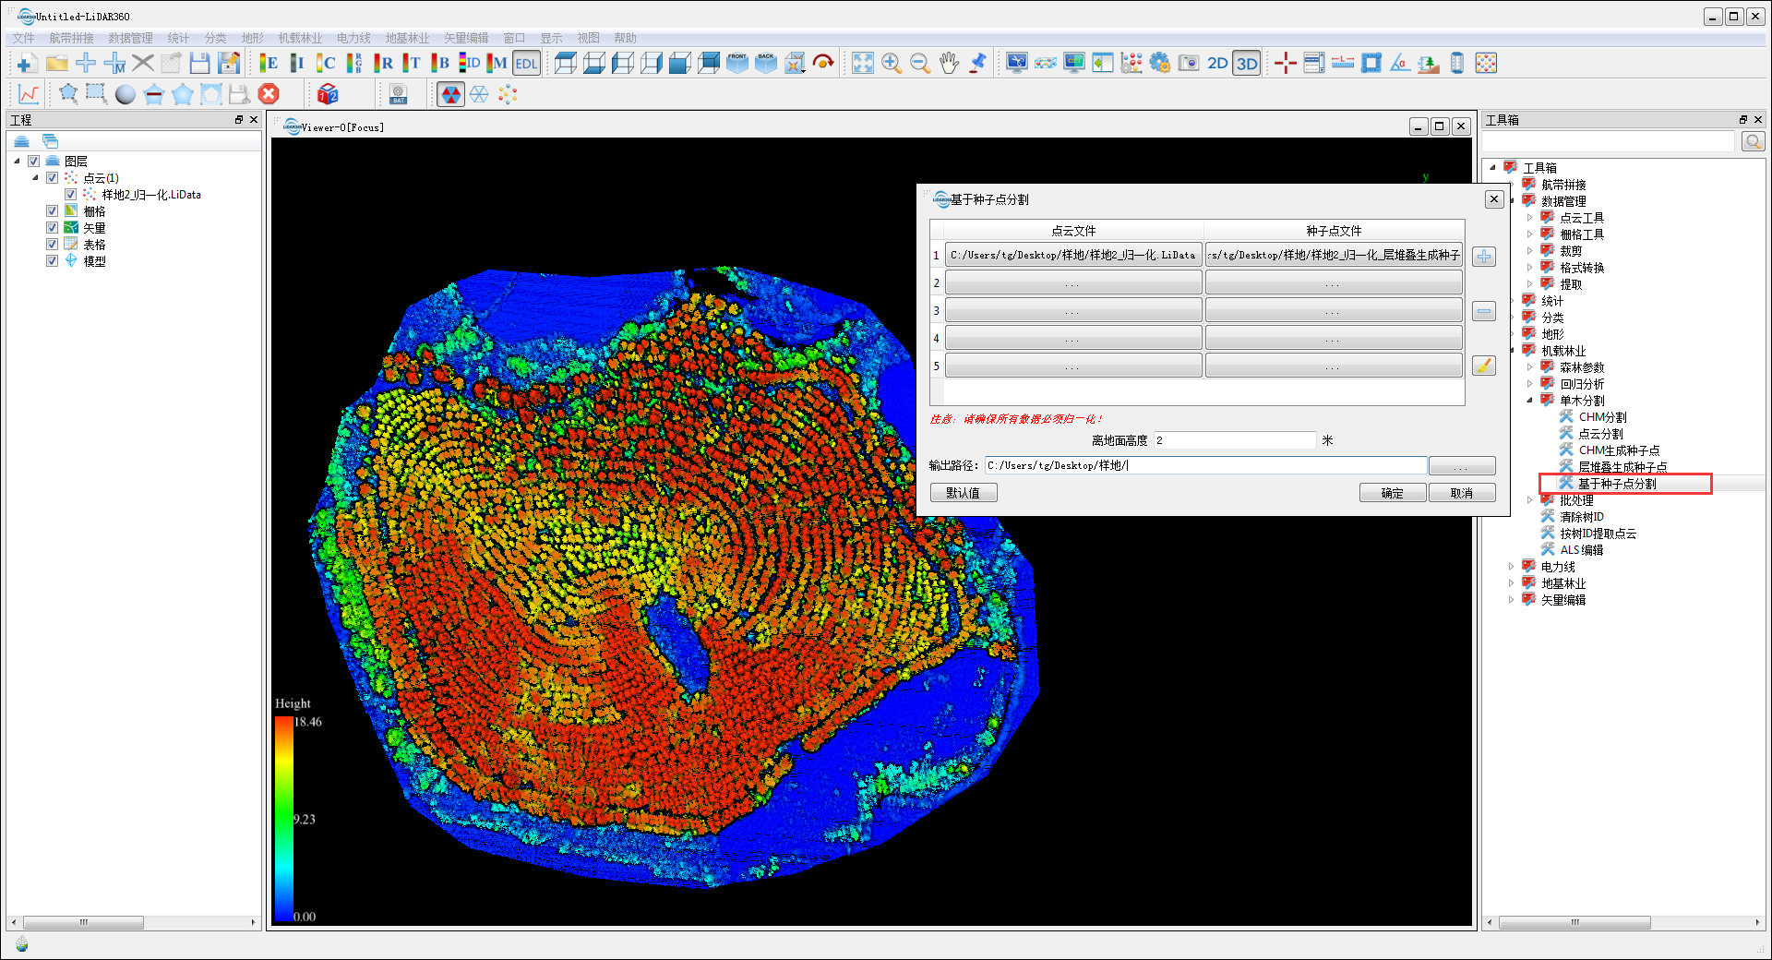Switch to the 3D view mode
Screen dimensions: 1772x960
click(x=1247, y=63)
